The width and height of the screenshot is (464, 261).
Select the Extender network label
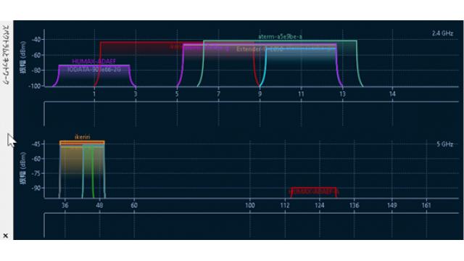coord(260,49)
